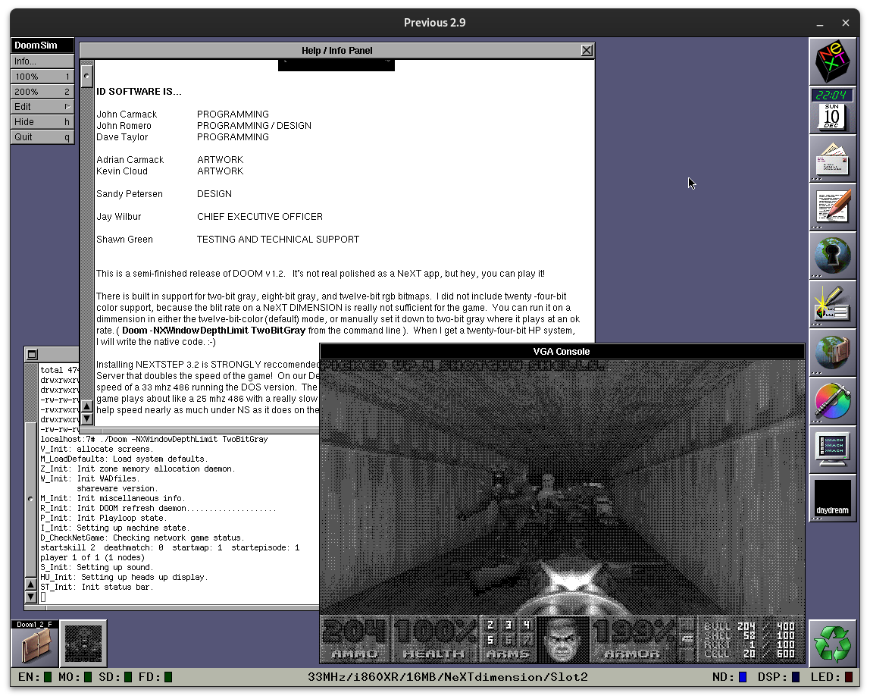The image size is (870, 699).
Task: Open the Mail envelope dock icon
Action: [833, 159]
